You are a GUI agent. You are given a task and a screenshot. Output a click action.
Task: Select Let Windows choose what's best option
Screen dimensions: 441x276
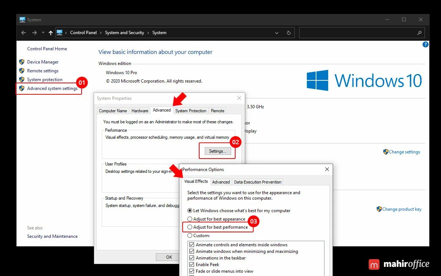[239, 211]
